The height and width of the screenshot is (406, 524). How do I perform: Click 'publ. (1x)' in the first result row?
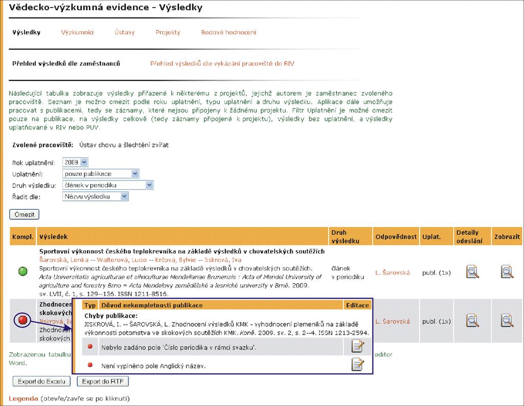click(x=436, y=273)
